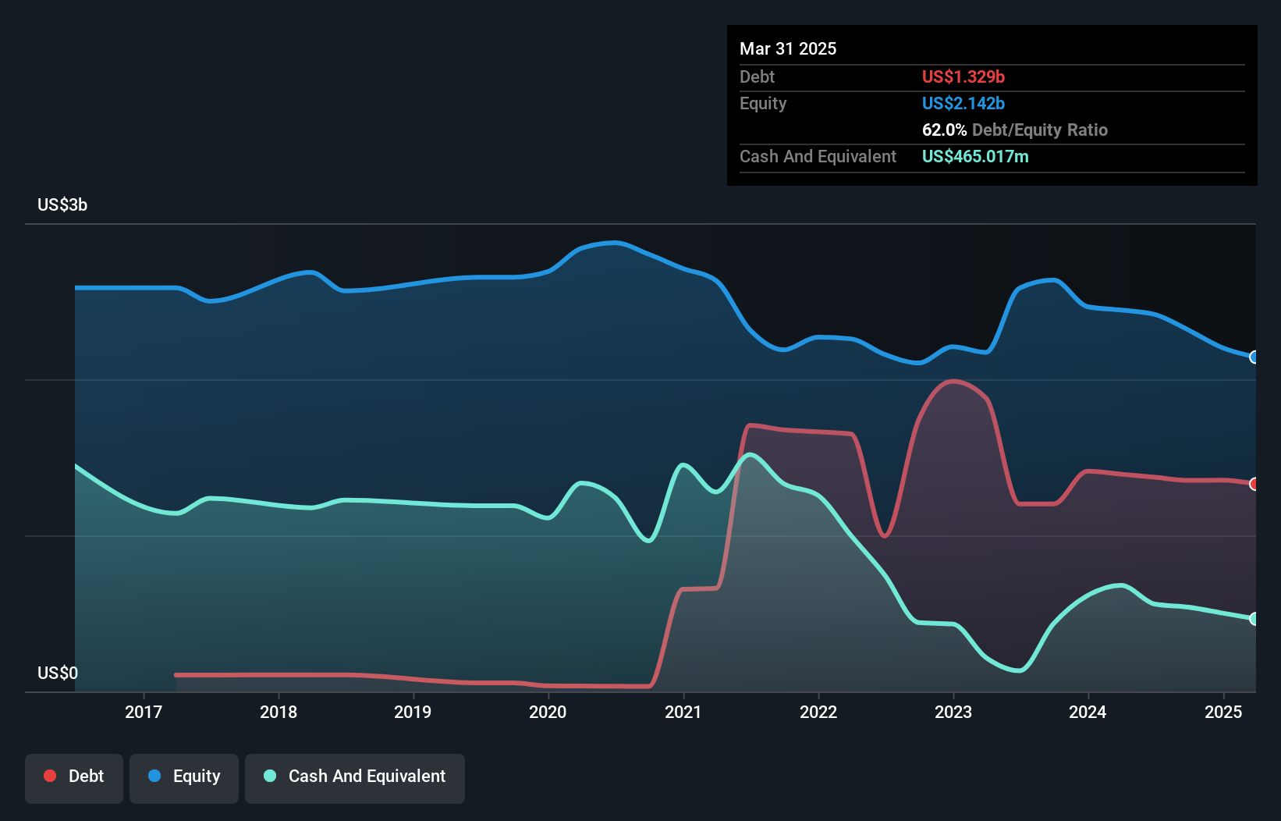Viewport: 1281px width, 821px height.
Task: Click the US$2.142b equity value
Action: tap(963, 103)
